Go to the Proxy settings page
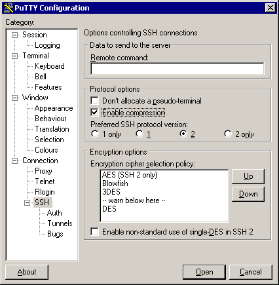Viewport: 279px width, 285px height. [43, 171]
